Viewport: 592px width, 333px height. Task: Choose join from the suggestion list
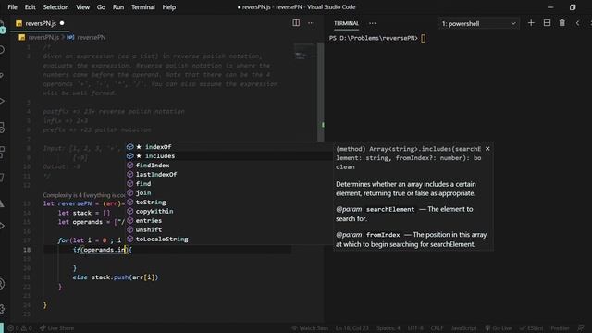[x=228, y=193]
